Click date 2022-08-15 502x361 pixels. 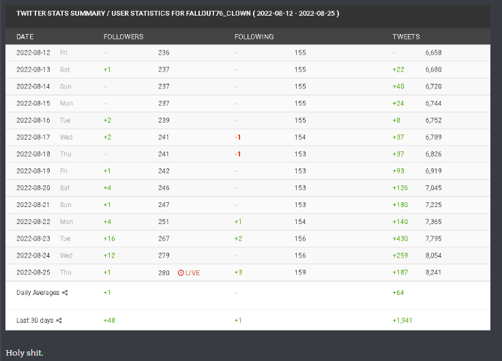tap(33, 104)
